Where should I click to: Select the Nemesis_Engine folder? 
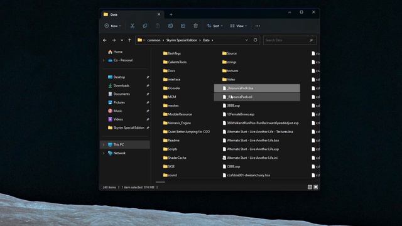(177, 123)
